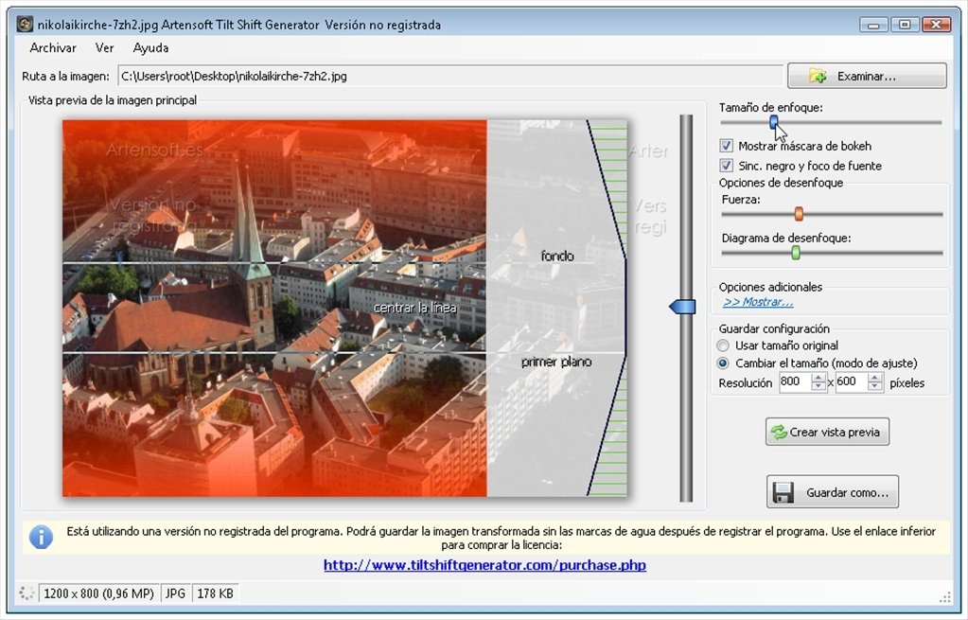Screen dimensions: 968x620
Task: Click the 1200 x 800 (0,96 MP) status entry
Action: point(98,593)
